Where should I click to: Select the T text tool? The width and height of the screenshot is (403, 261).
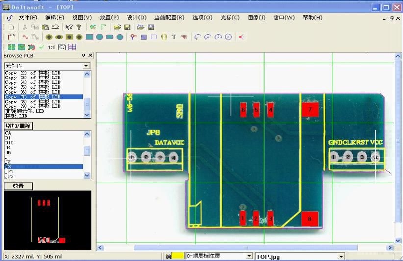tap(174, 37)
